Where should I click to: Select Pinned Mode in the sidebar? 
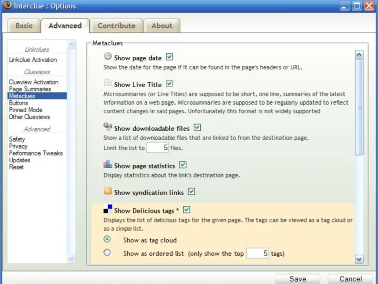click(x=26, y=110)
